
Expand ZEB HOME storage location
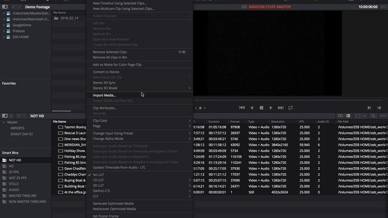4,37
